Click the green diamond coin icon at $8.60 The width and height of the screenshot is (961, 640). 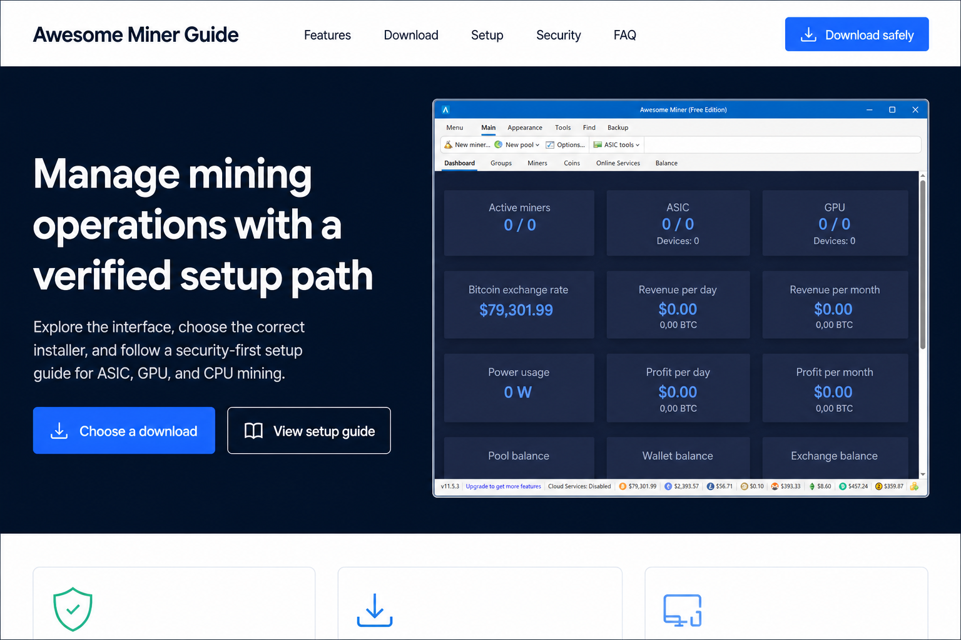(x=812, y=486)
